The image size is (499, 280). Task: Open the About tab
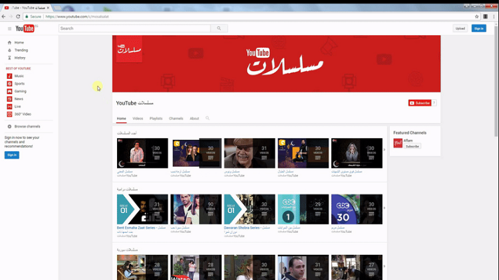pos(194,118)
